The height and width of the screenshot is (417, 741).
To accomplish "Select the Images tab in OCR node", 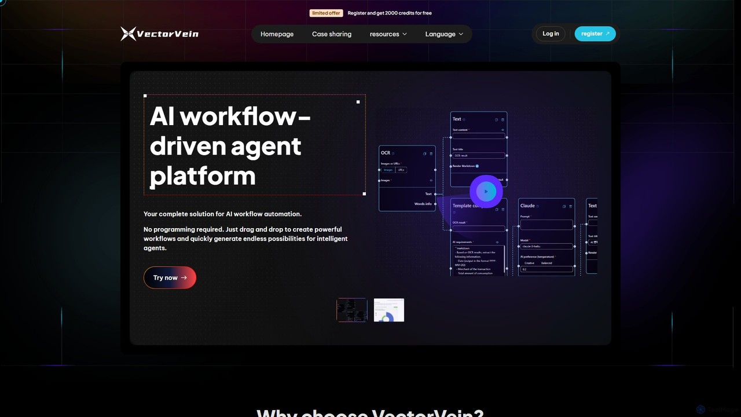I will point(388,170).
